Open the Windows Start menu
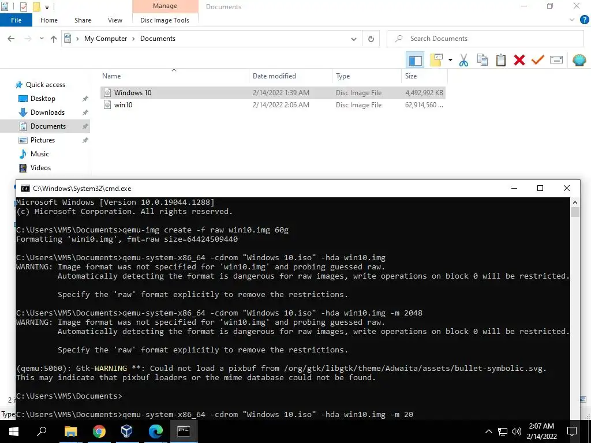 tap(14, 431)
